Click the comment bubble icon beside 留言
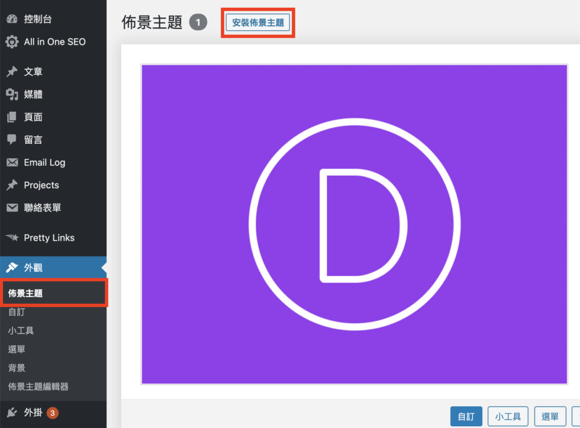 12,140
